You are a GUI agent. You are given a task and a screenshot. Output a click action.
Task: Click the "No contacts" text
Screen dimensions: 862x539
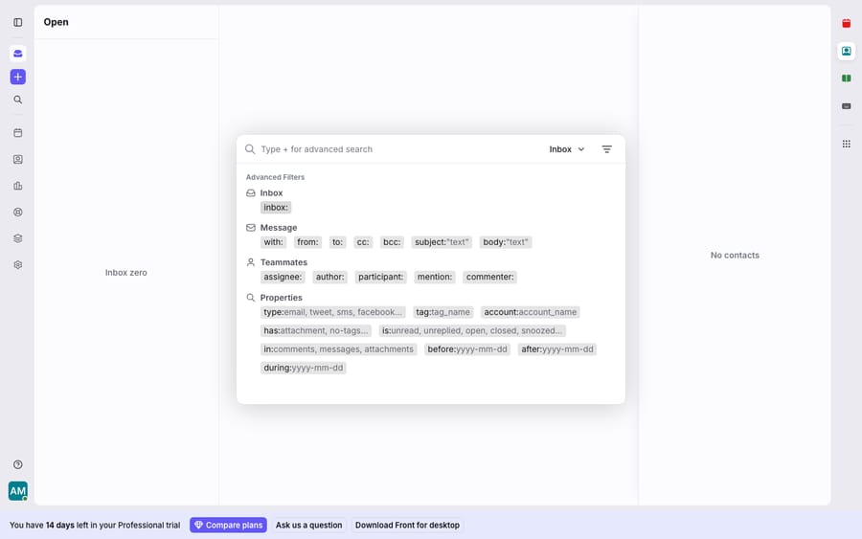[x=735, y=255]
